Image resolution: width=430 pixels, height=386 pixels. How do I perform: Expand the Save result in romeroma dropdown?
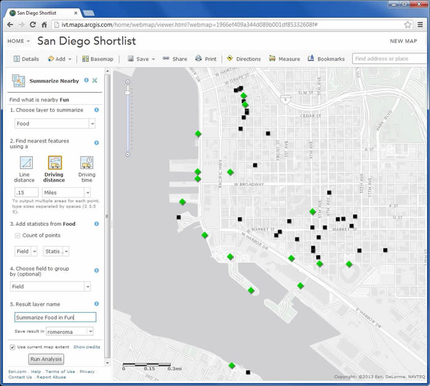90,331
